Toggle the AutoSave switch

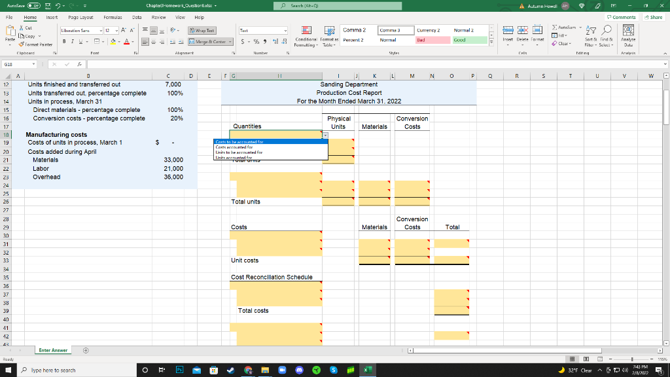coord(34,6)
